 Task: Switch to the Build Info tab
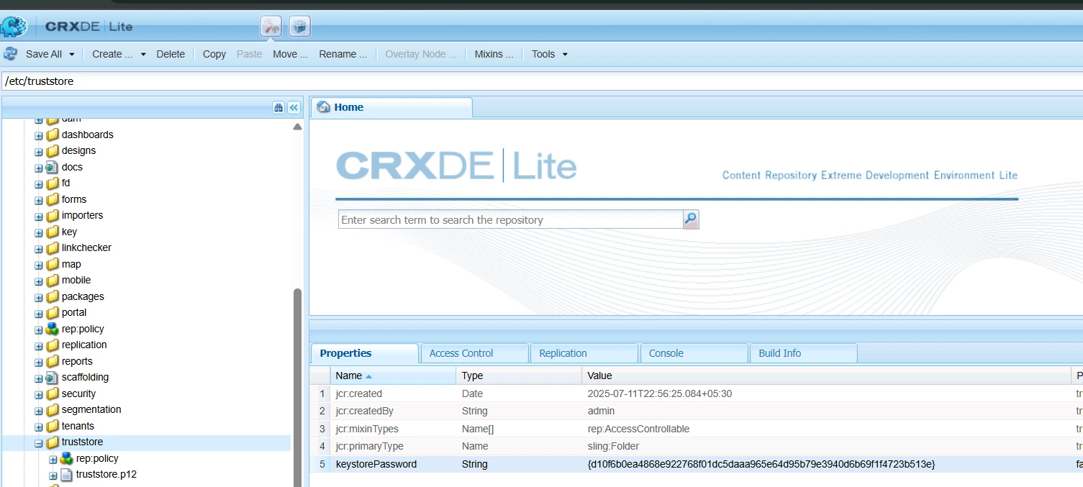[x=804, y=353]
